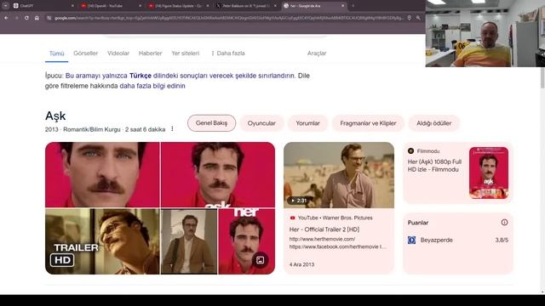This screenshot has height=306, width=545.
Task: Open the top-left close-up face image
Action: pyautogui.click(x=102, y=174)
